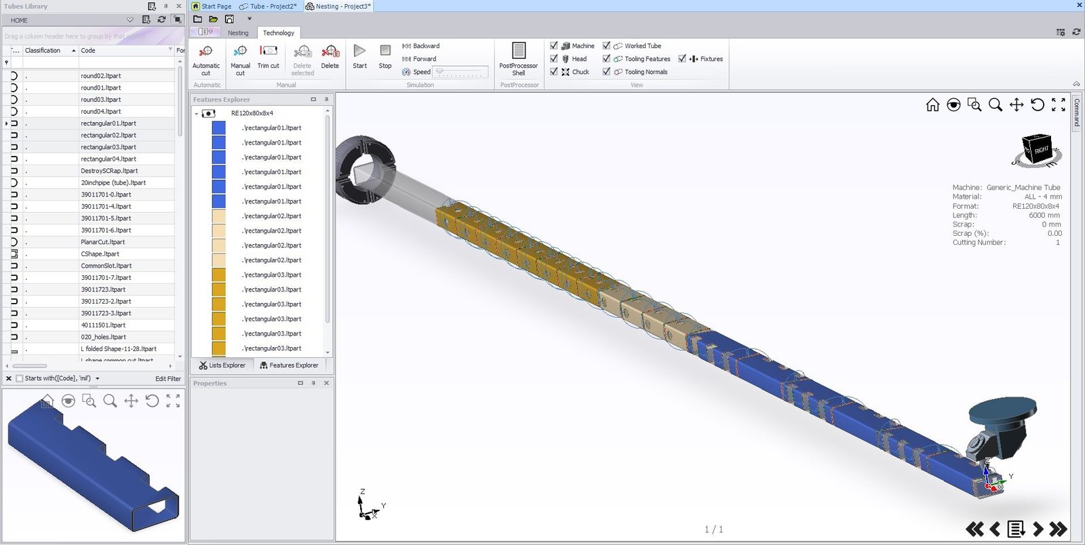Go to next nesting page arrow

click(1038, 529)
